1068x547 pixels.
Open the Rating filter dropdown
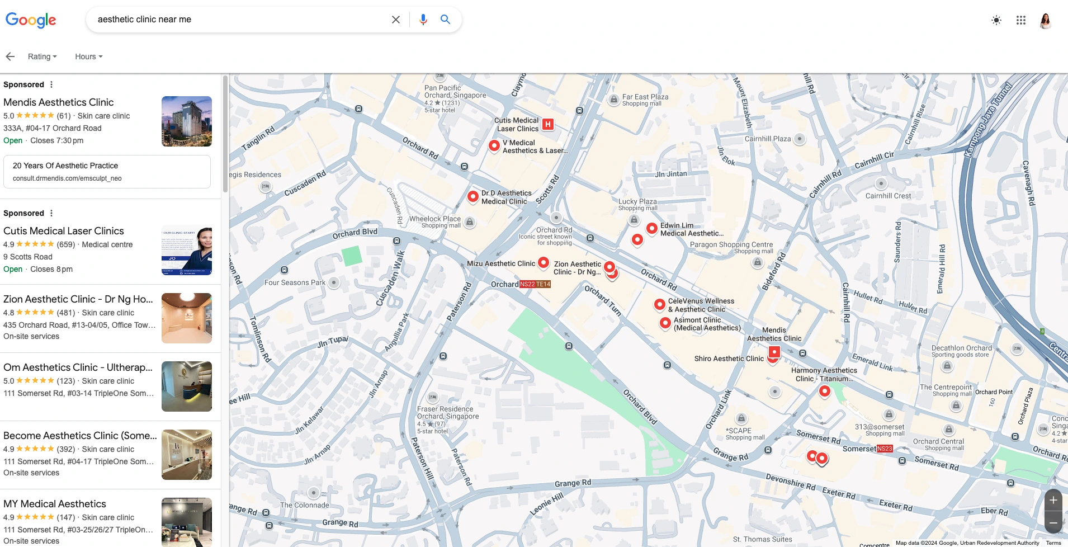[x=42, y=56]
